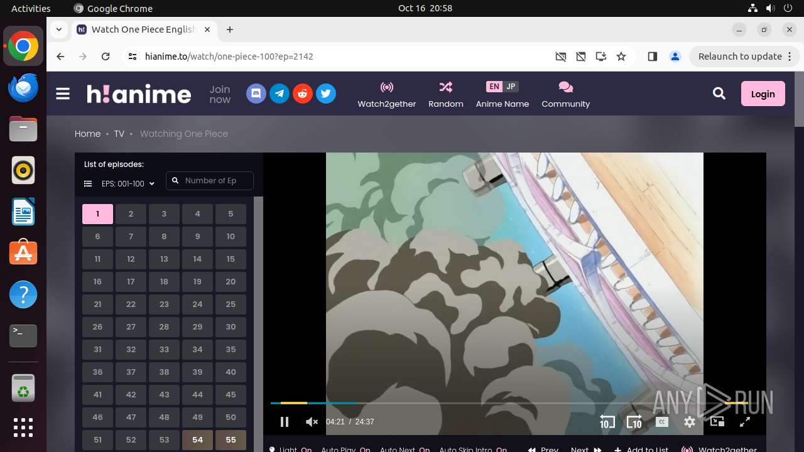This screenshot has width=804, height=452.
Task: Go back to previous page
Action: tap(60, 56)
